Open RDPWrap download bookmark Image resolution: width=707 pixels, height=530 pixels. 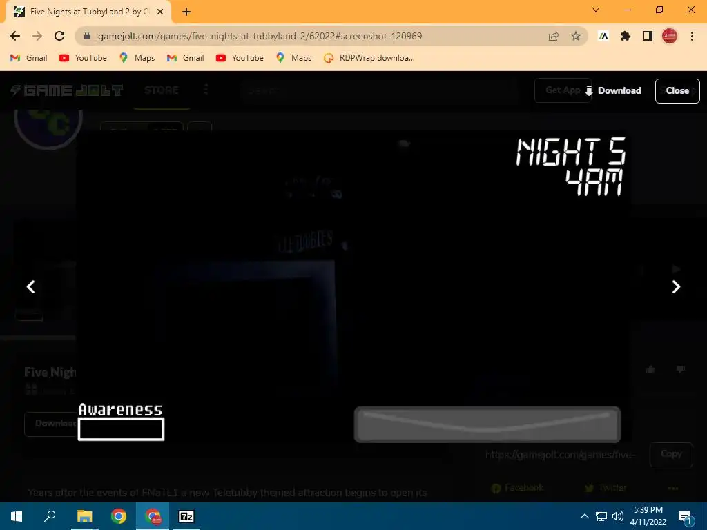click(369, 58)
